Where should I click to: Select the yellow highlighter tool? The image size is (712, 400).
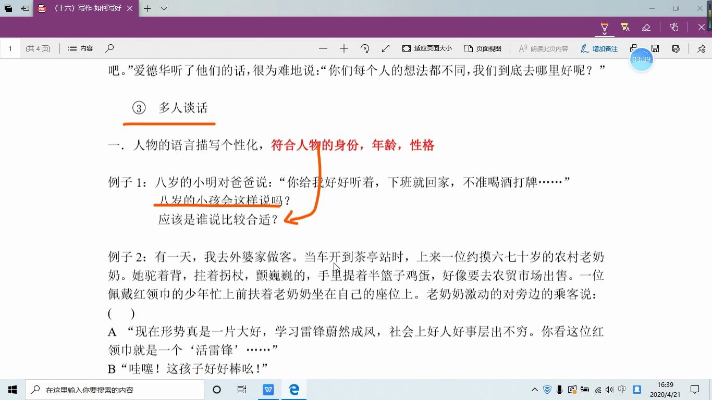pos(625,28)
